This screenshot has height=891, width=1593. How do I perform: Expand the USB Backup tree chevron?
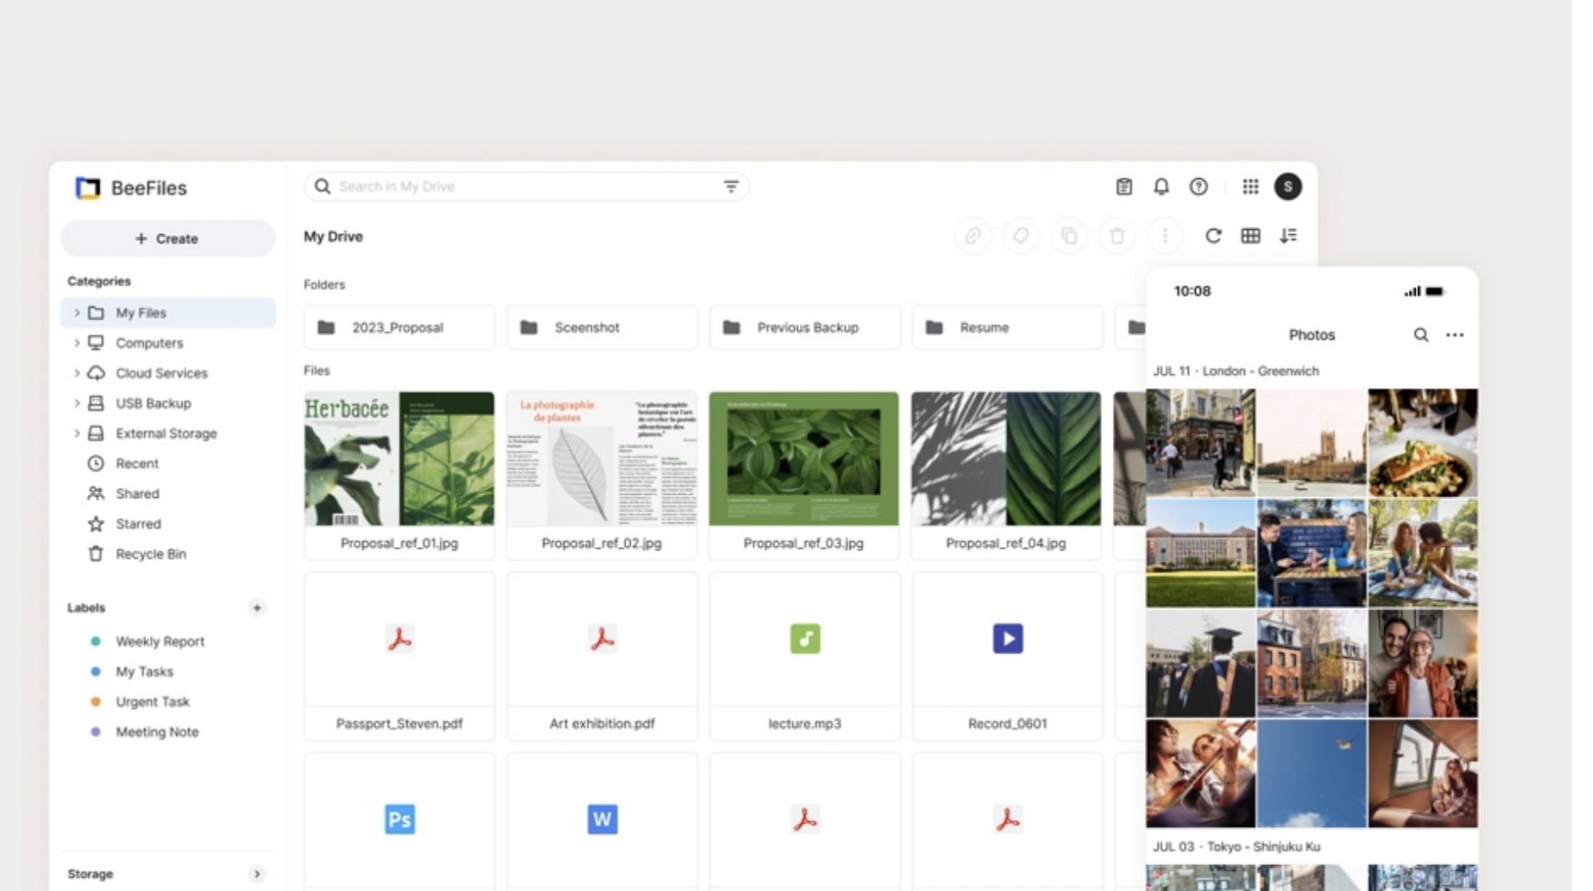[x=77, y=403]
